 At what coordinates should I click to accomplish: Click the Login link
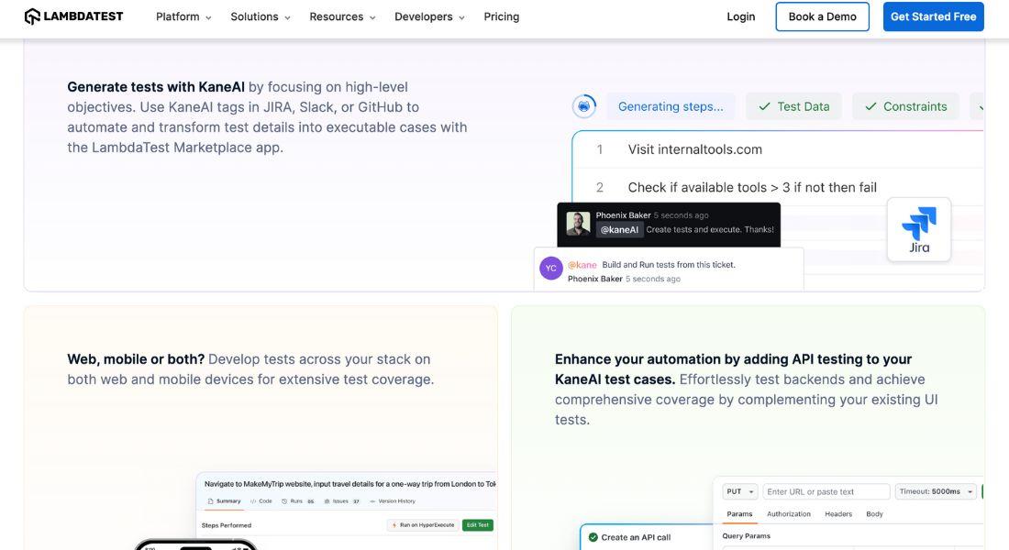coord(741,16)
